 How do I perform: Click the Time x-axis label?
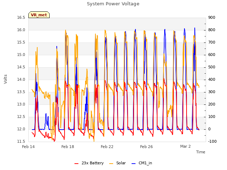coord(201,152)
